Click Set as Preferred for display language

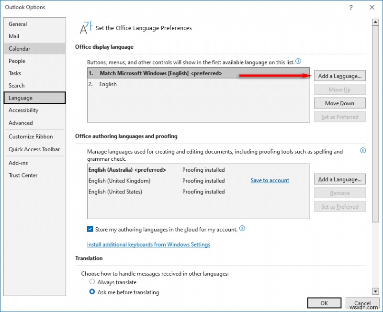tap(339, 117)
